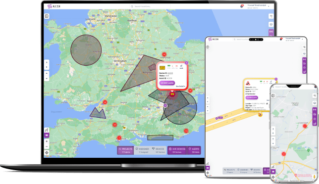Expand See Detail in laptop popup

180,87
